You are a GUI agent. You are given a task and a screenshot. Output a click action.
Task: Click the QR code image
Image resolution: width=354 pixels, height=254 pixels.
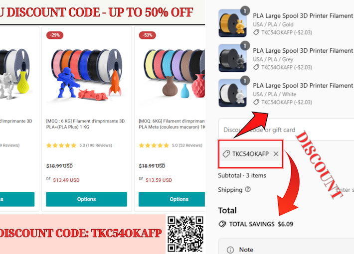pos(185,234)
